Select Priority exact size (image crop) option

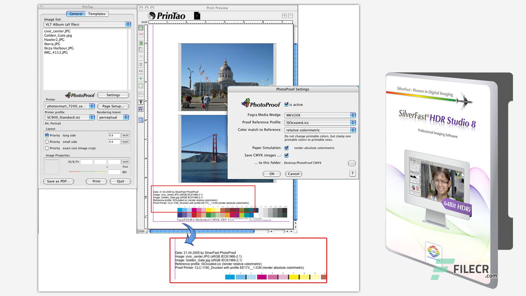[47, 148]
